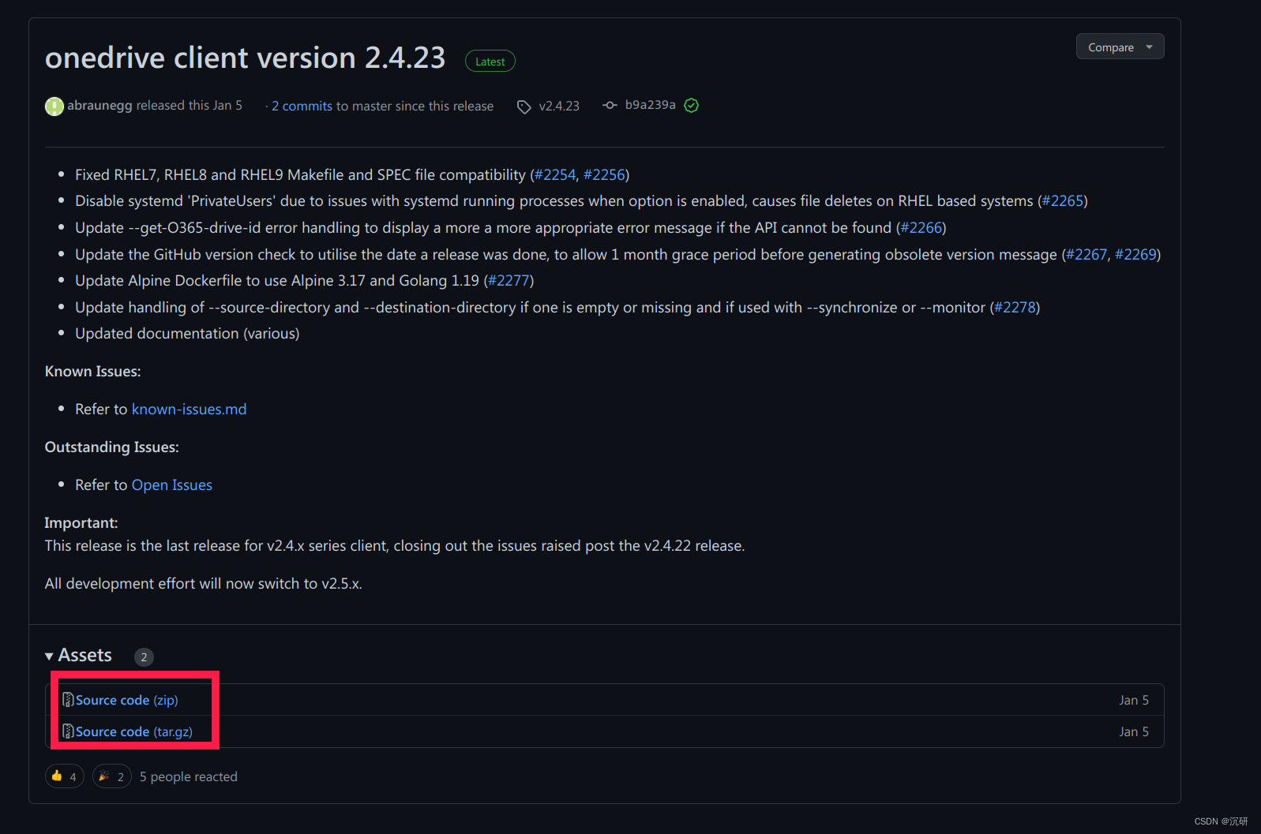This screenshot has width=1261, height=834.
Task: Click the 'Important:' heading text
Action: pyautogui.click(x=81, y=523)
